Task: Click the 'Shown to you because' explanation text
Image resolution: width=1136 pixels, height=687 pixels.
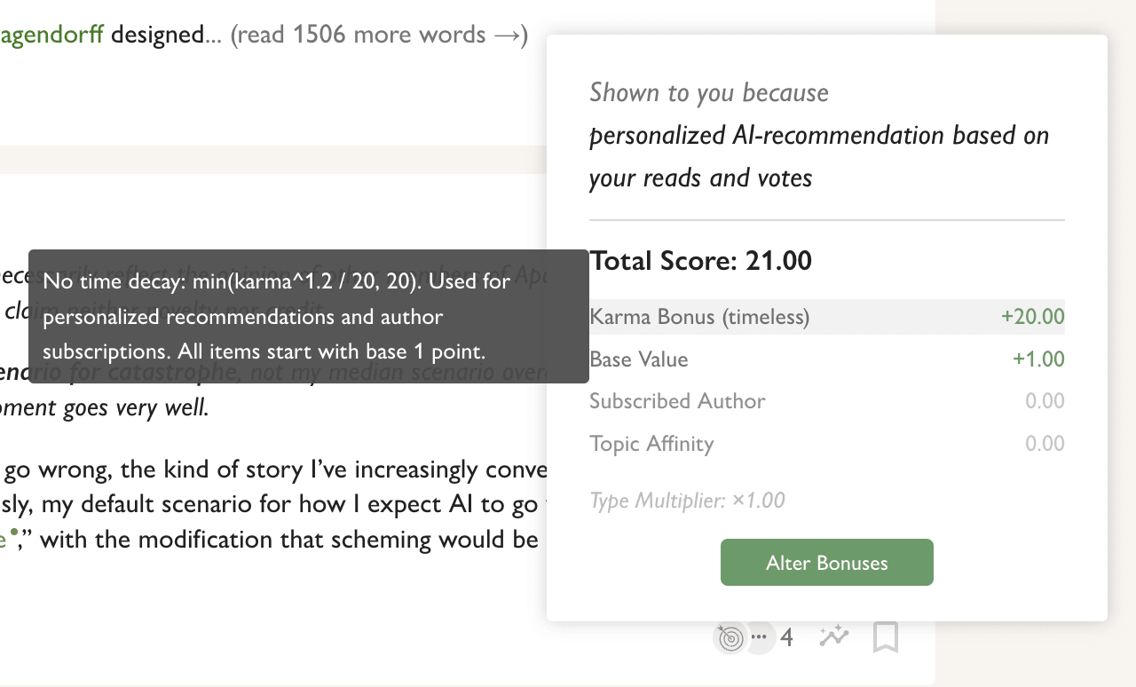Action: pyautogui.click(x=708, y=93)
